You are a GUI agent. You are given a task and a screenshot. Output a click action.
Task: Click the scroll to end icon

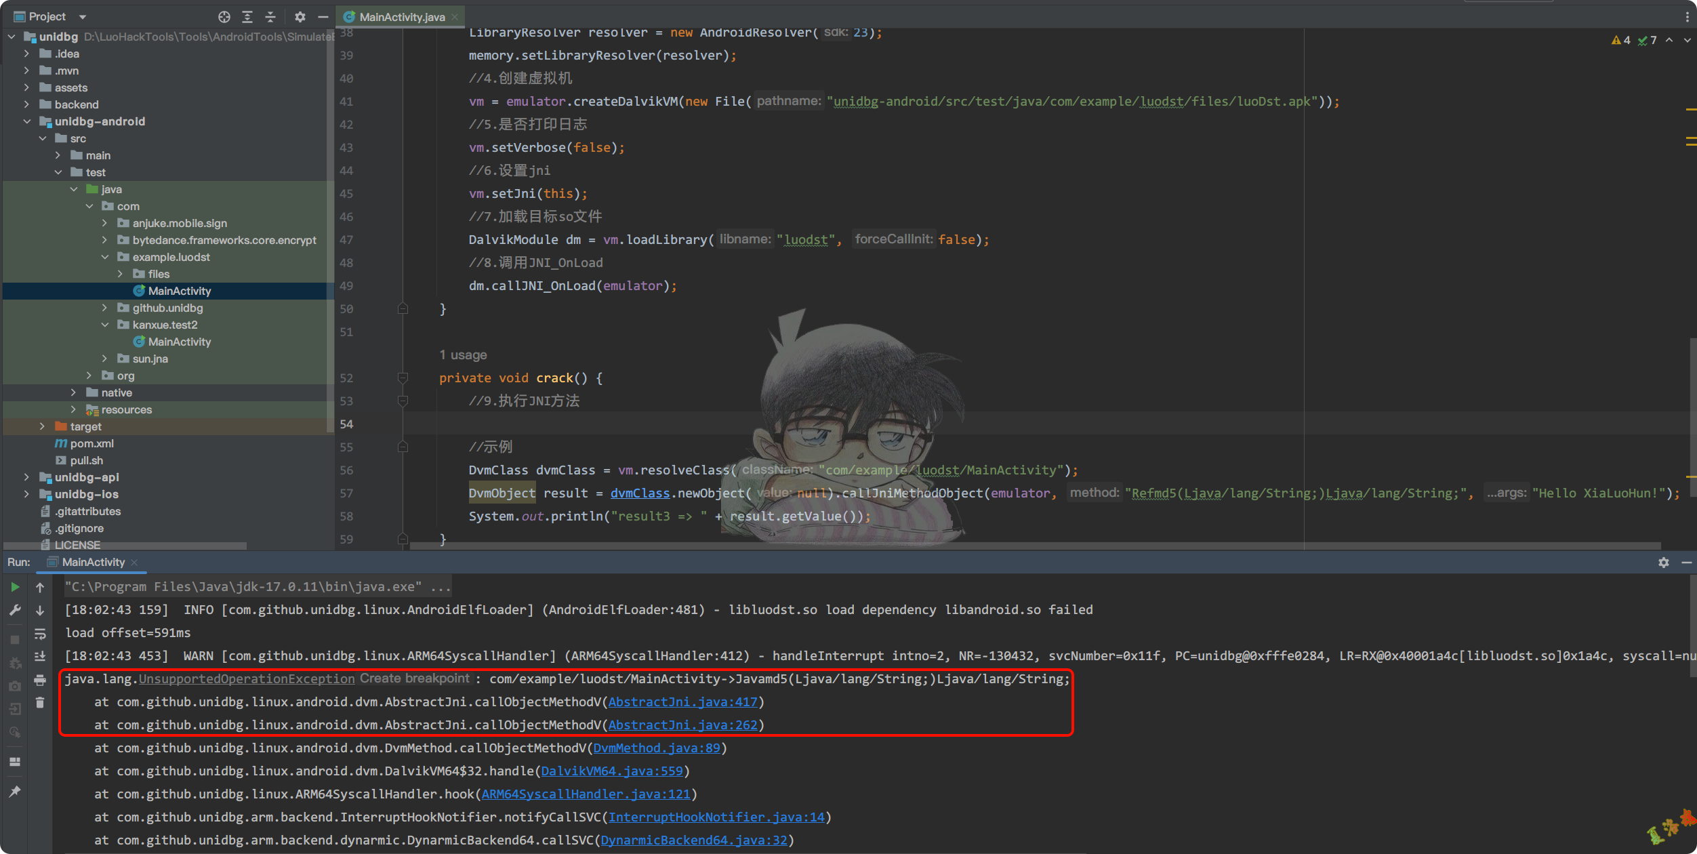click(x=40, y=656)
